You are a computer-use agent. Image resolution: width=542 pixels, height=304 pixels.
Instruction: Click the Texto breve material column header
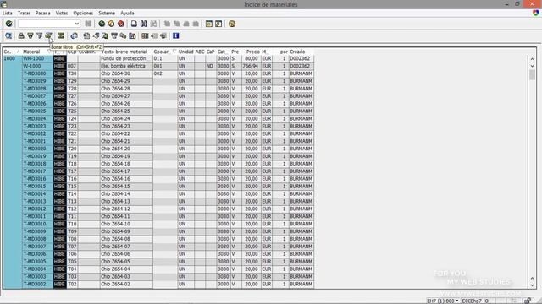point(126,52)
